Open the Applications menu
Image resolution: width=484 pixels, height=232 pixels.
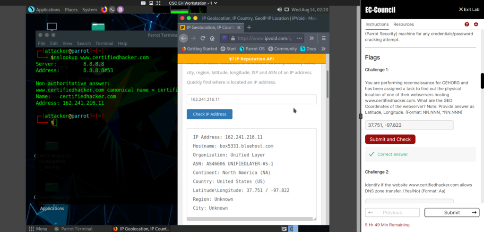click(x=48, y=9)
